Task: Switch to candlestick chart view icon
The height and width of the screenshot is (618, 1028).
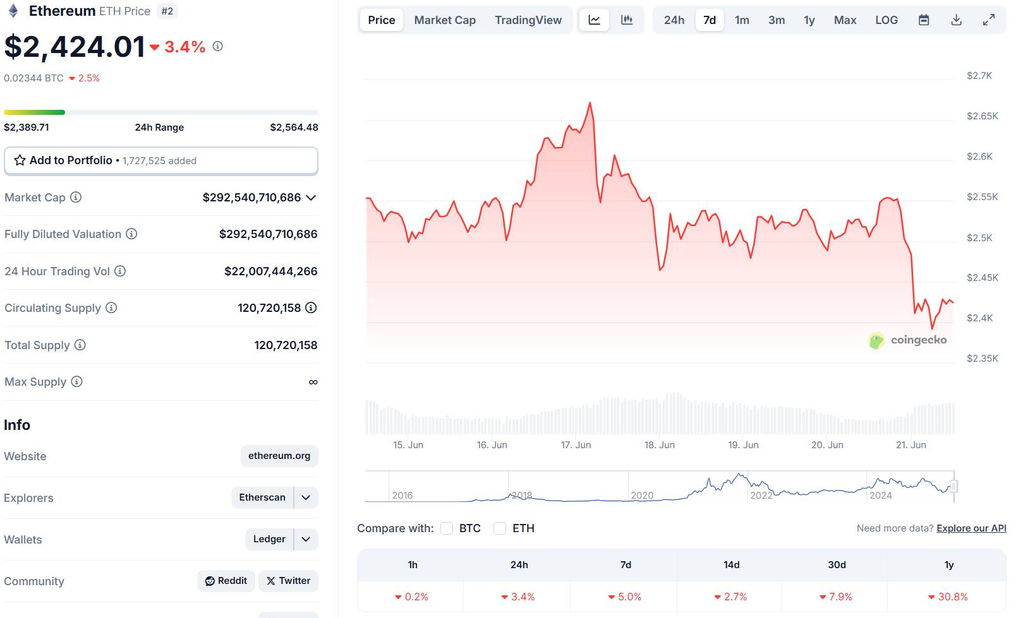Action: (x=627, y=20)
